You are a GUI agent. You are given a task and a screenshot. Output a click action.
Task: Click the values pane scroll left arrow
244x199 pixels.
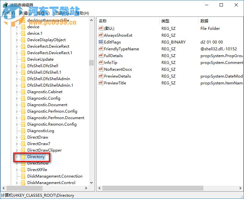coord(99,188)
